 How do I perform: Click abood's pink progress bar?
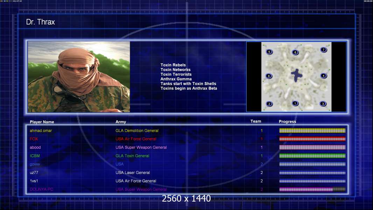click(312, 147)
